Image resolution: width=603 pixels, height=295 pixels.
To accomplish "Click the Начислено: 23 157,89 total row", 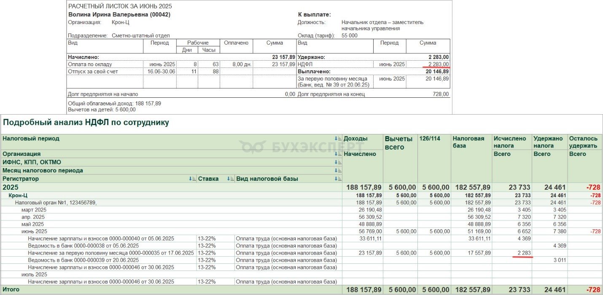I will pyautogui.click(x=182, y=57).
